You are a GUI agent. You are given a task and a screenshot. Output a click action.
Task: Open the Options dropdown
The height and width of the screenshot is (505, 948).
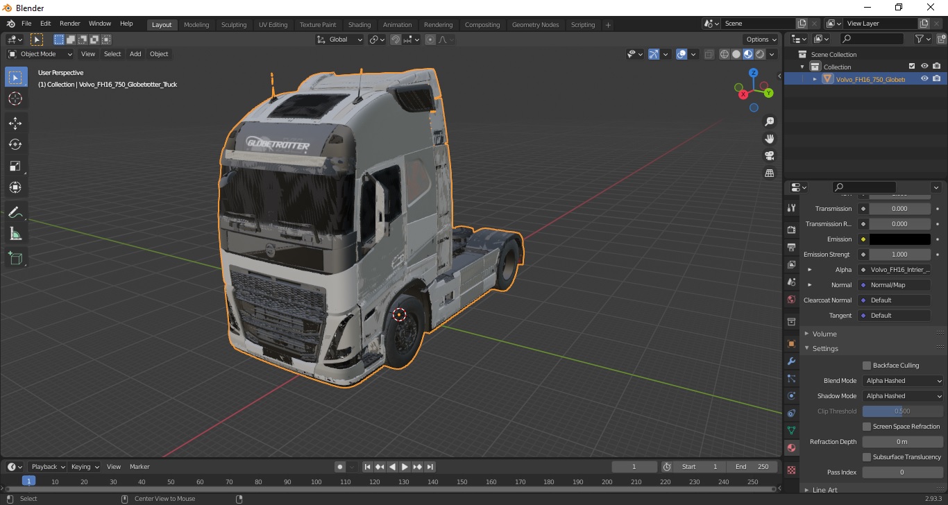point(761,40)
